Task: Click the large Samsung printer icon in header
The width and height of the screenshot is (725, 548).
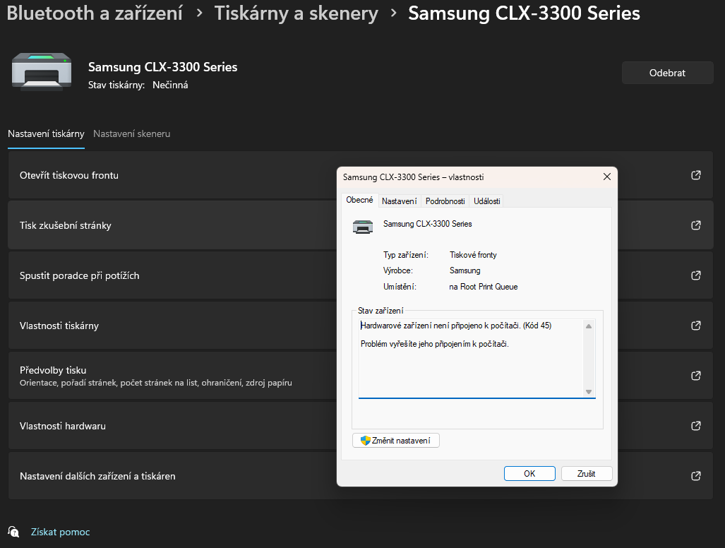Action: [x=41, y=72]
